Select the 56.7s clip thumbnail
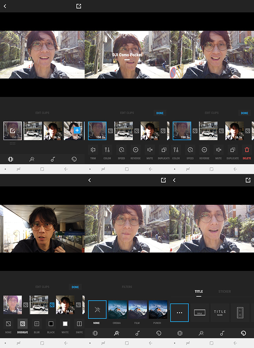Viewport: 254px width, 348px height. (73, 131)
